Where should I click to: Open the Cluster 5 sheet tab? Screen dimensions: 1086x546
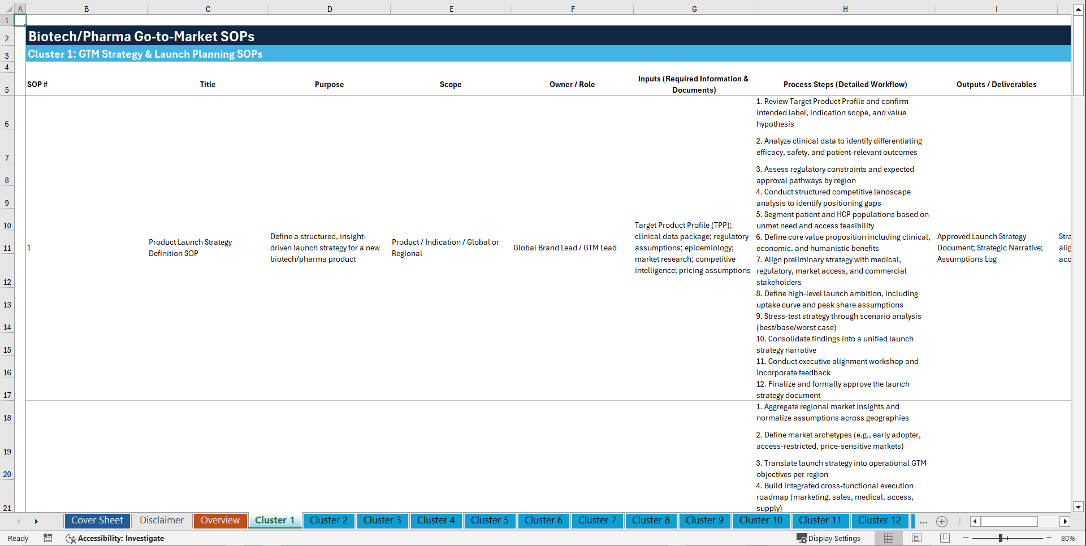pos(490,521)
